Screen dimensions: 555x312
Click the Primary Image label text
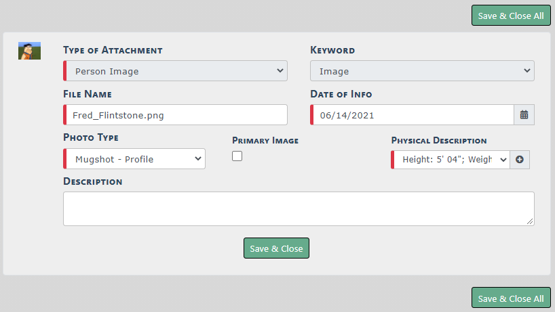(265, 141)
